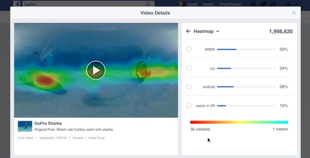
Task: Click the Owned metadata label
Action: click(77, 138)
